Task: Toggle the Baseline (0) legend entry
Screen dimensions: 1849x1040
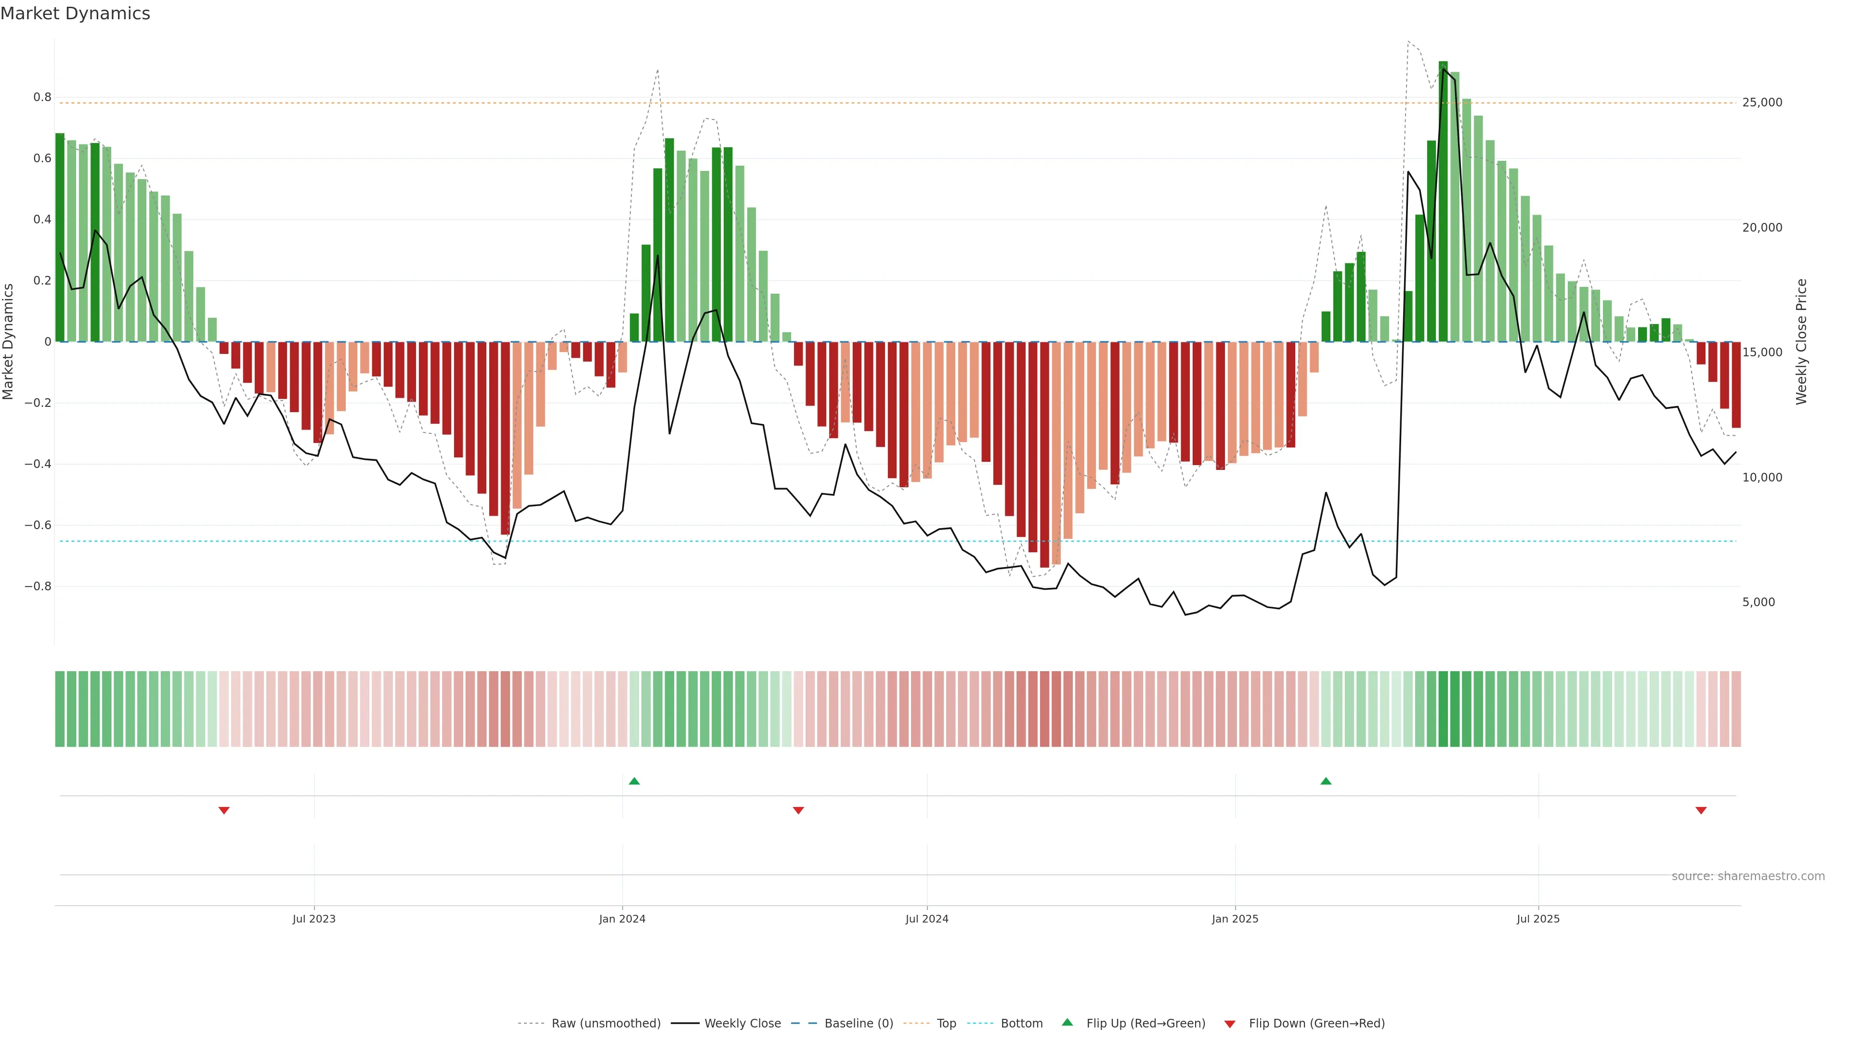Action: (x=859, y=1024)
